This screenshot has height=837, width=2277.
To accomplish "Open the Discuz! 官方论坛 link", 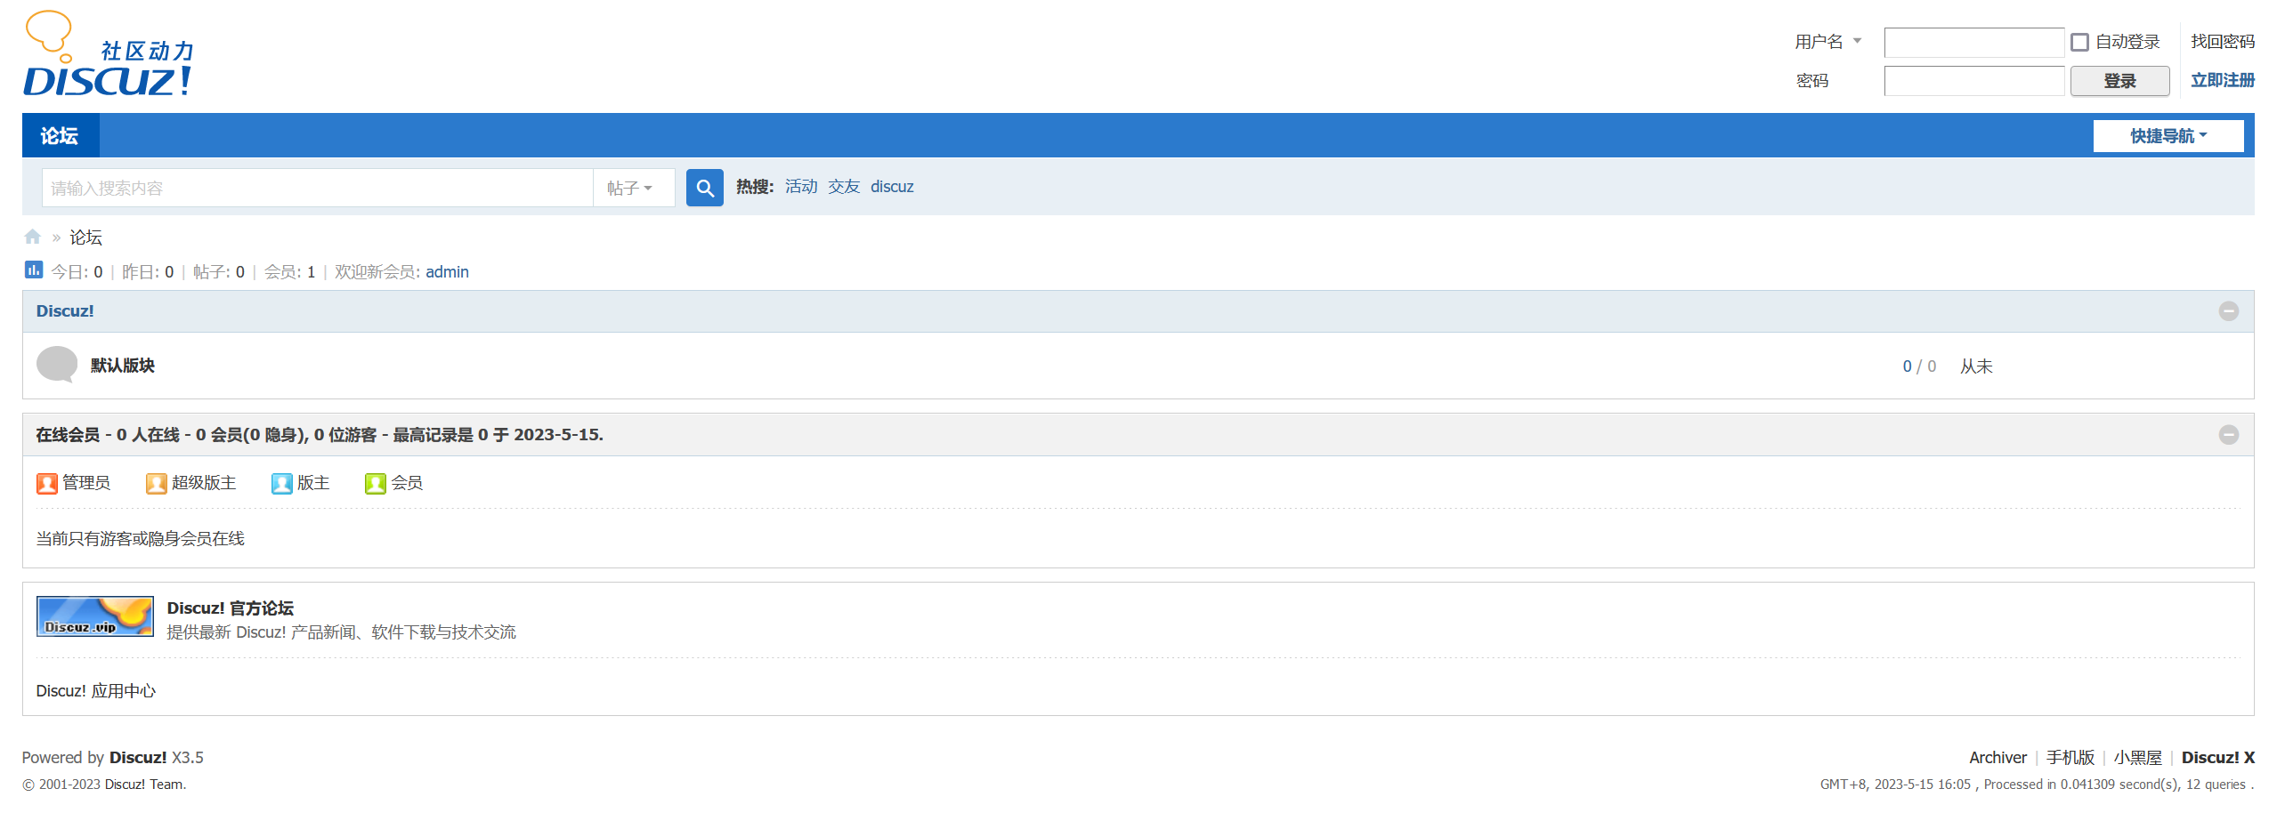I will click(x=230, y=608).
